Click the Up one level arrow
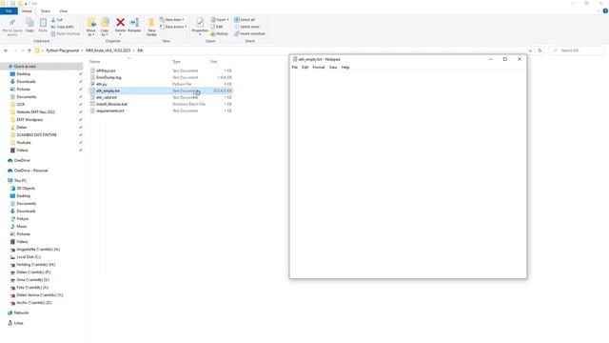This screenshot has height=343, width=609. pos(29,50)
